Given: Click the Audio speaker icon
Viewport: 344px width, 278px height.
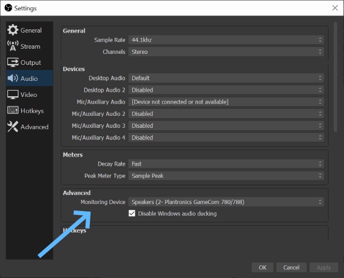Looking at the screenshot, I should pyautogui.click(x=13, y=78).
